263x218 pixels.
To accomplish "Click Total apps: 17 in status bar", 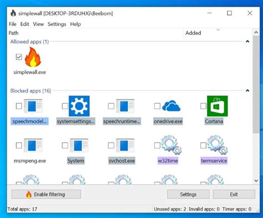I will (22, 209).
